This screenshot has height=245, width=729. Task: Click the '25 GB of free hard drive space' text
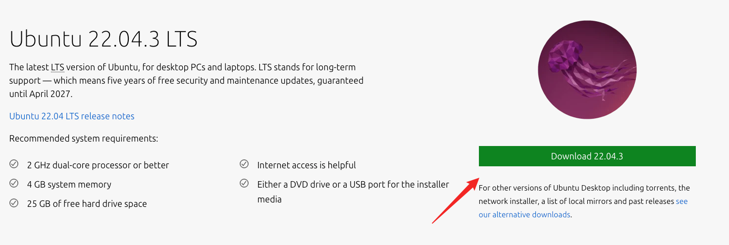[x=87, y=203]
